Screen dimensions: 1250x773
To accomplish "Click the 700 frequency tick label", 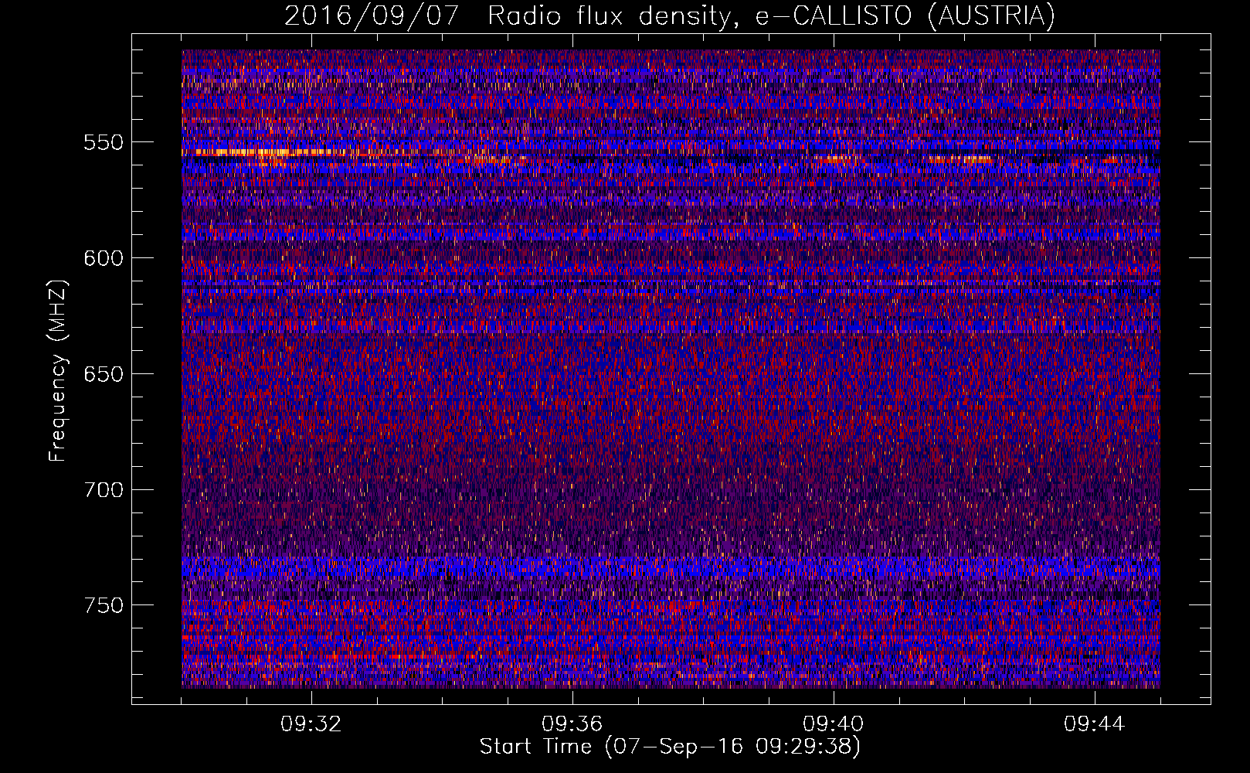I will coord(104,490).
